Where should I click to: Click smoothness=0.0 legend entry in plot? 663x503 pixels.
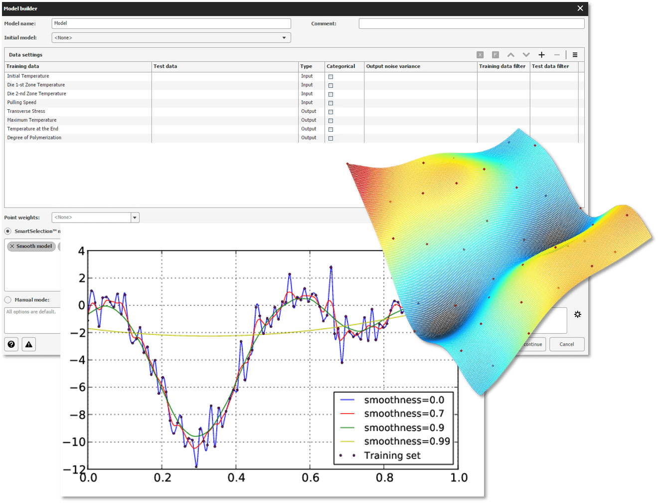coord(392,400)
